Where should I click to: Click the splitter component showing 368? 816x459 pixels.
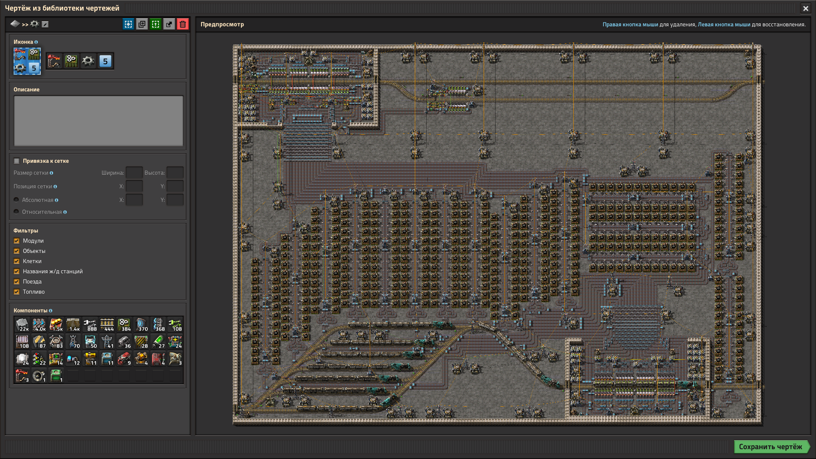click(158, 325)
